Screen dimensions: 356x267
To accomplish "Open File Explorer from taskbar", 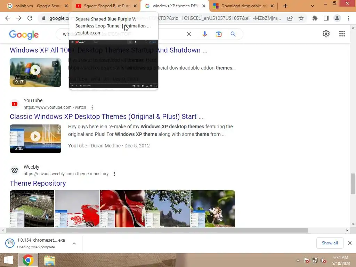I will pyautogui.click(x=49, y=260).
